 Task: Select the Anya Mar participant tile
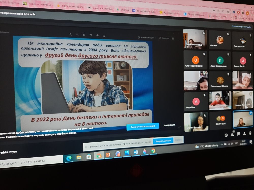(196, 101)
